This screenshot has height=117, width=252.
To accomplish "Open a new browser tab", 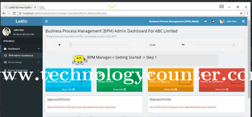I will (42, 8).
